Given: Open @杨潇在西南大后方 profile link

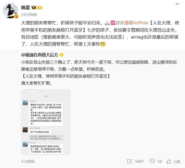Looking at the screenshot, I should 40,55.
